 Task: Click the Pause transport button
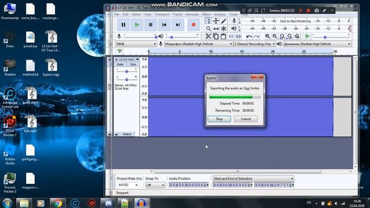123,24
